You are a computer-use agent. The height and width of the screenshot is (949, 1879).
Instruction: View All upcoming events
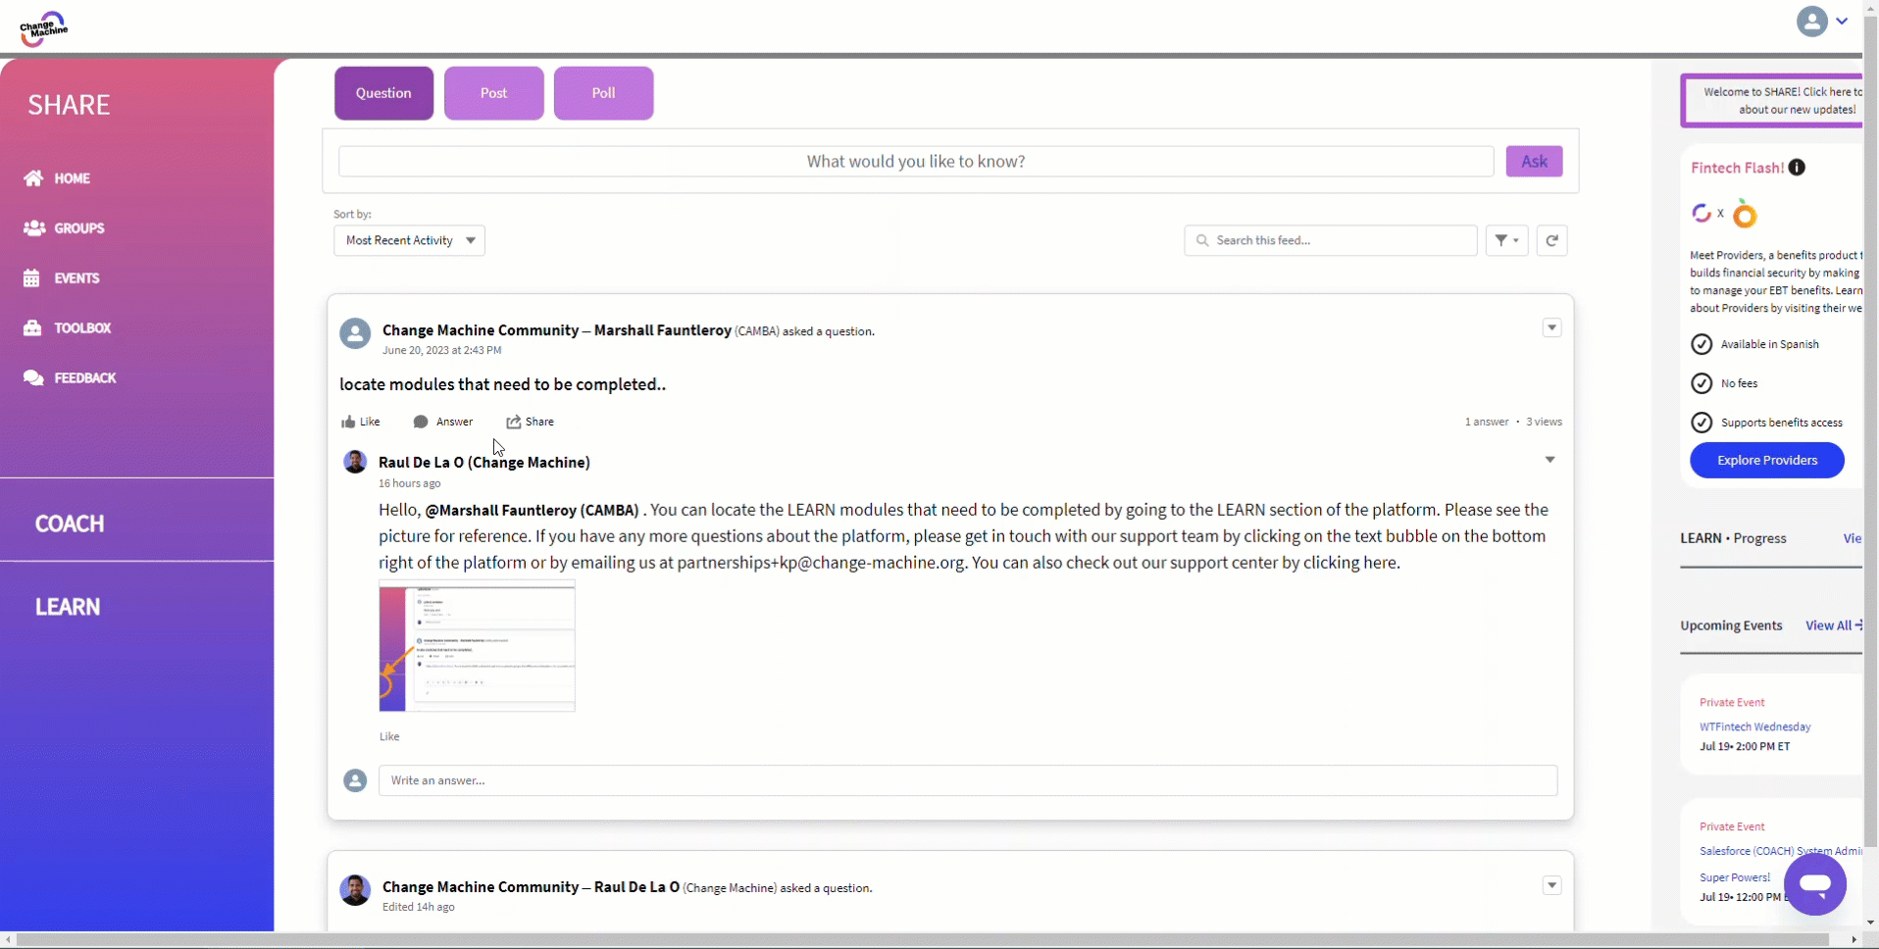point(1833,625)
